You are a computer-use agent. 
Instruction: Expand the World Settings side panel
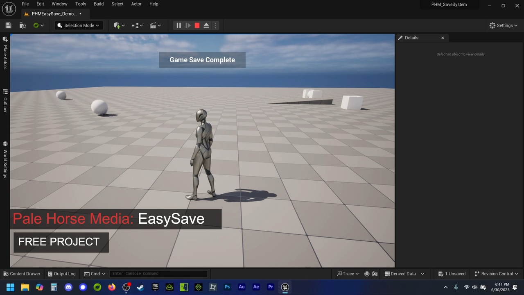click(5, 160)
